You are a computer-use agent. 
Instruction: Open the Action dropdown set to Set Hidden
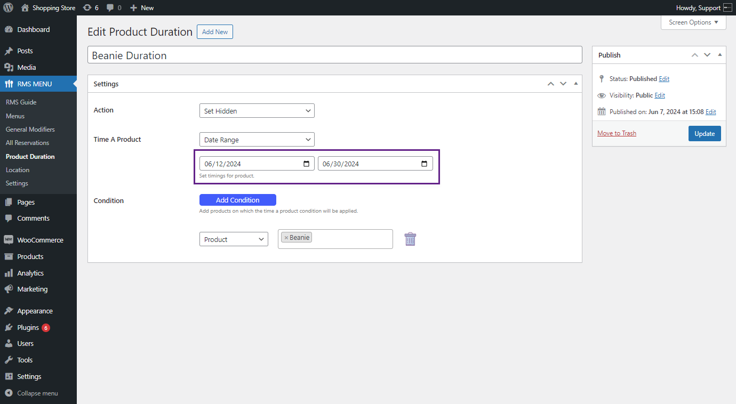point(257,111)
